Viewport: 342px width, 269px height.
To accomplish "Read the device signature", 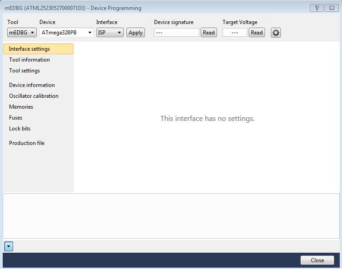I will click(209, 33).
